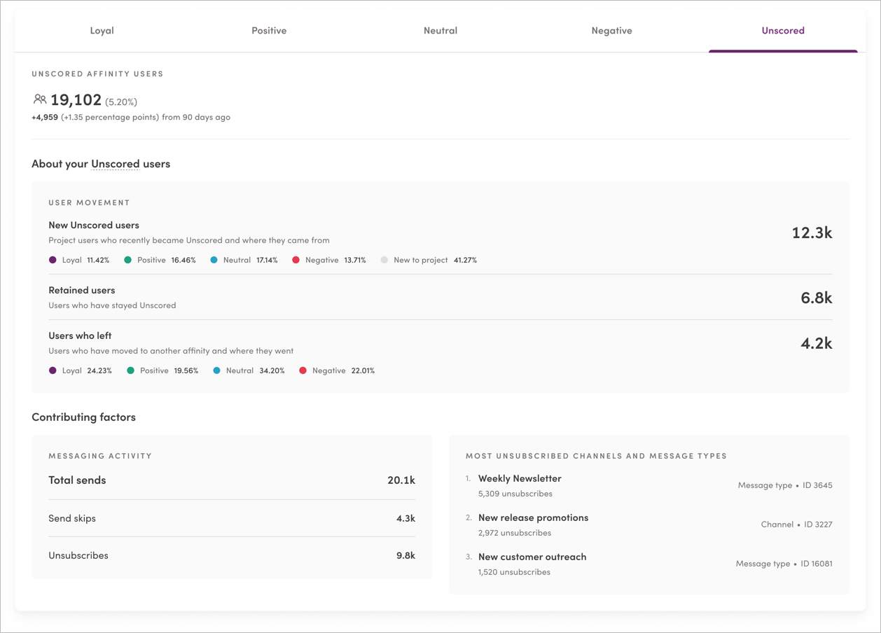Click green Positive dot under New Unscored users
This screenshot has height=633, width=881.
(x=127, y=260)
